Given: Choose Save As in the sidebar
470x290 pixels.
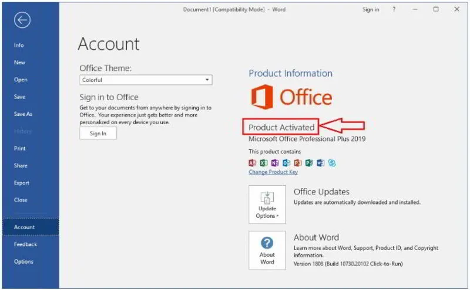Looking at the screenshot, I should 23,114.
